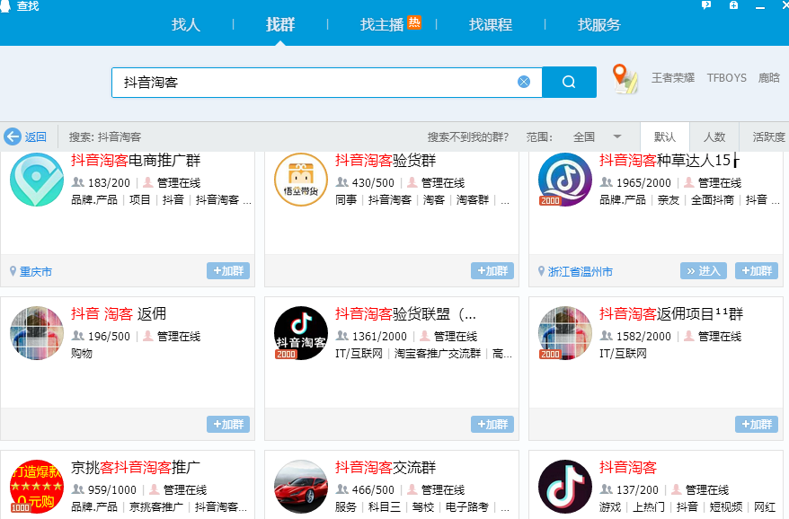
Task: Open group title 抖音淘客验货联盟
Action: 405,313
